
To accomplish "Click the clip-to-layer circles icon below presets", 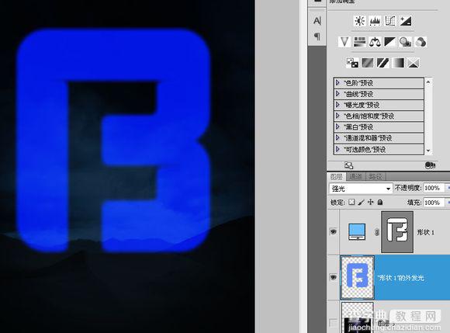I will point(430,165).
